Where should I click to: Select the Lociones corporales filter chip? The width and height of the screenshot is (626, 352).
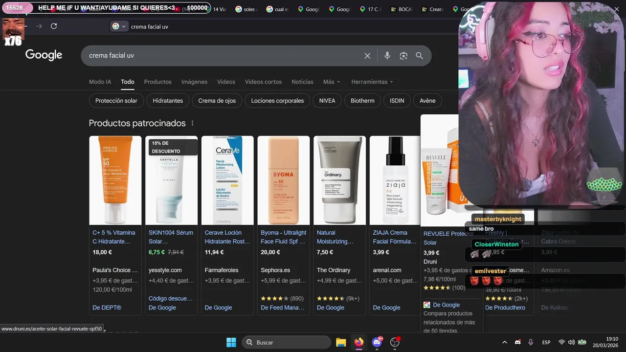(277, 101)
